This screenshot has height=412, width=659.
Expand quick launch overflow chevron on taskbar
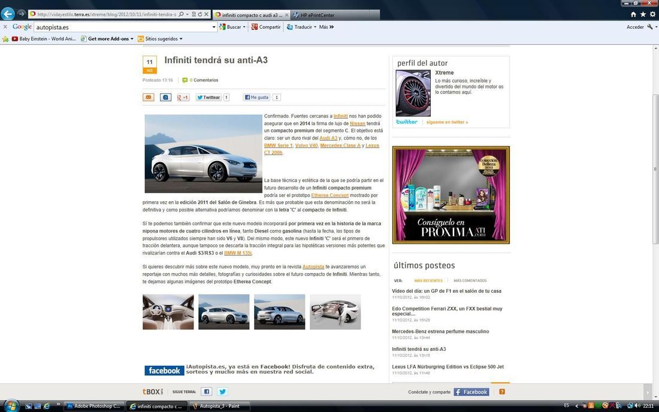[x=58, y=404]
